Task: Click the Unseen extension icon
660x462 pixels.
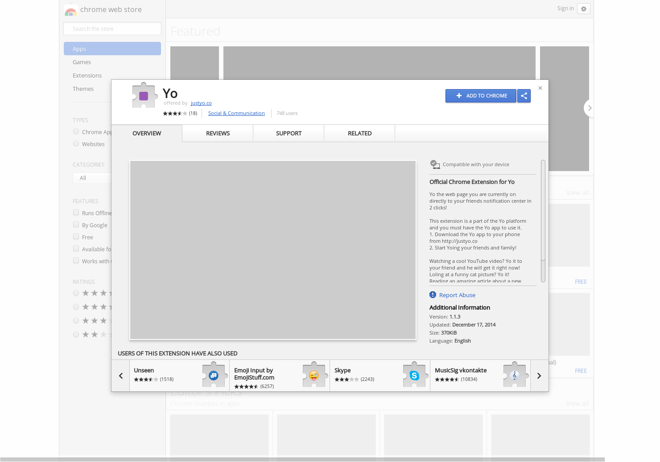Action: [x=214, y=376]
